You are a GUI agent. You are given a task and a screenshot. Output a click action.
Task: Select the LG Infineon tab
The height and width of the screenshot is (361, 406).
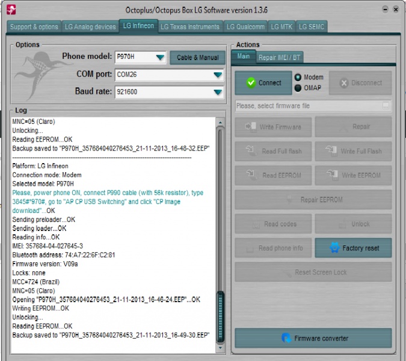(138, 26)
